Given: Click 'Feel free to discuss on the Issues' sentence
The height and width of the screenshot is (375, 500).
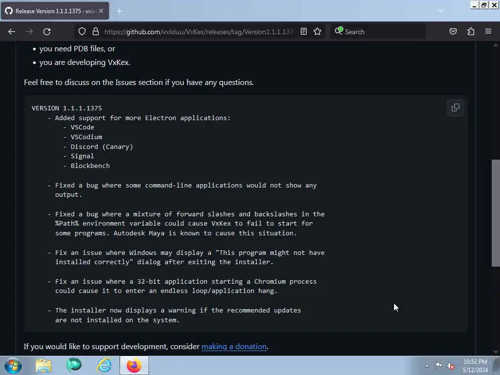Looking at the screenshot, I should (139, 83).
